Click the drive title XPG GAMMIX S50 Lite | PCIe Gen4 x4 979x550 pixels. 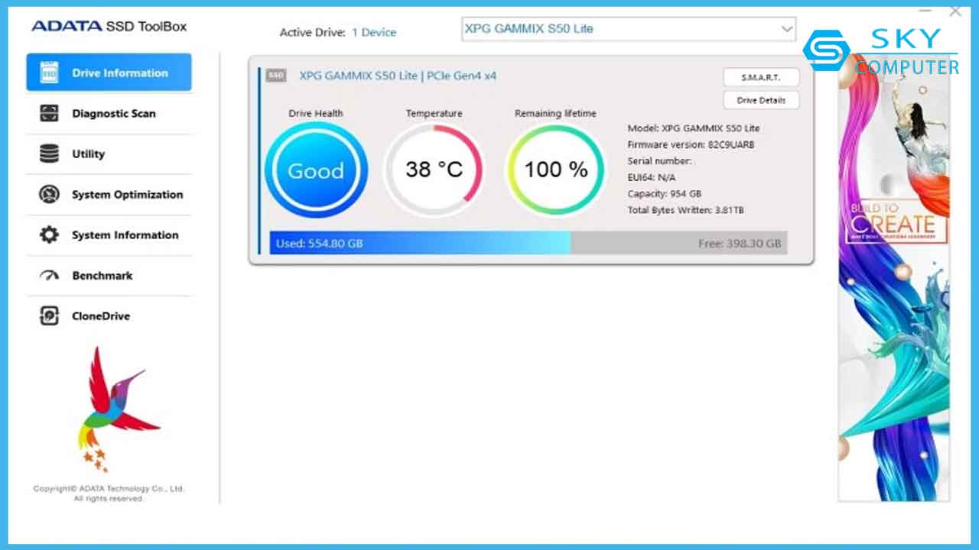[398, 76]
